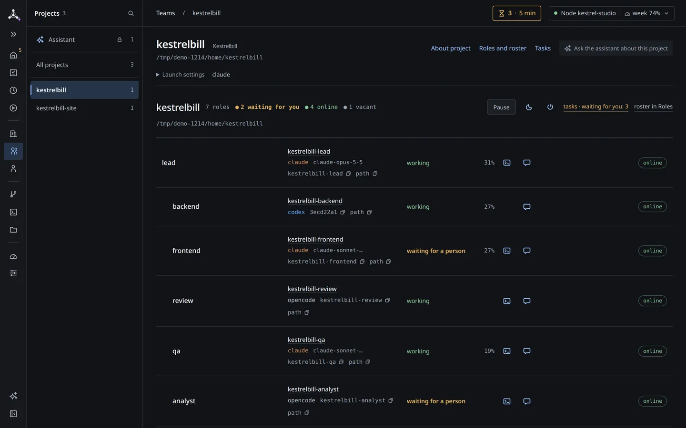Select the teams people icon in sidebar

(13, 151)
